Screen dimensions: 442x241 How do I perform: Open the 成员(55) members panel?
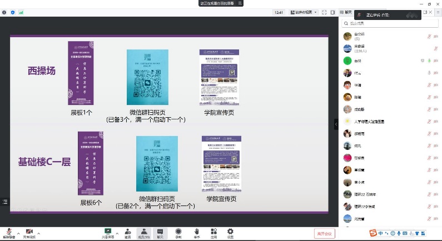tap(144, 232)
